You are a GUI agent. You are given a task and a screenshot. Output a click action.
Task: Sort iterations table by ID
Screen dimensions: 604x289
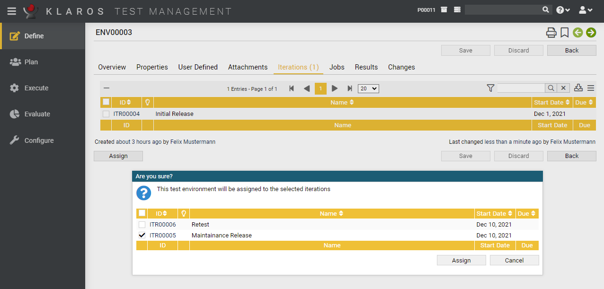tap(125, 102)
